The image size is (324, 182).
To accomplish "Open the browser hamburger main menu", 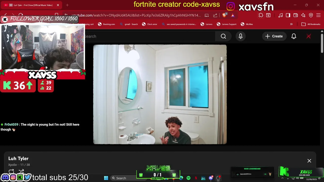I will point(318,15).
